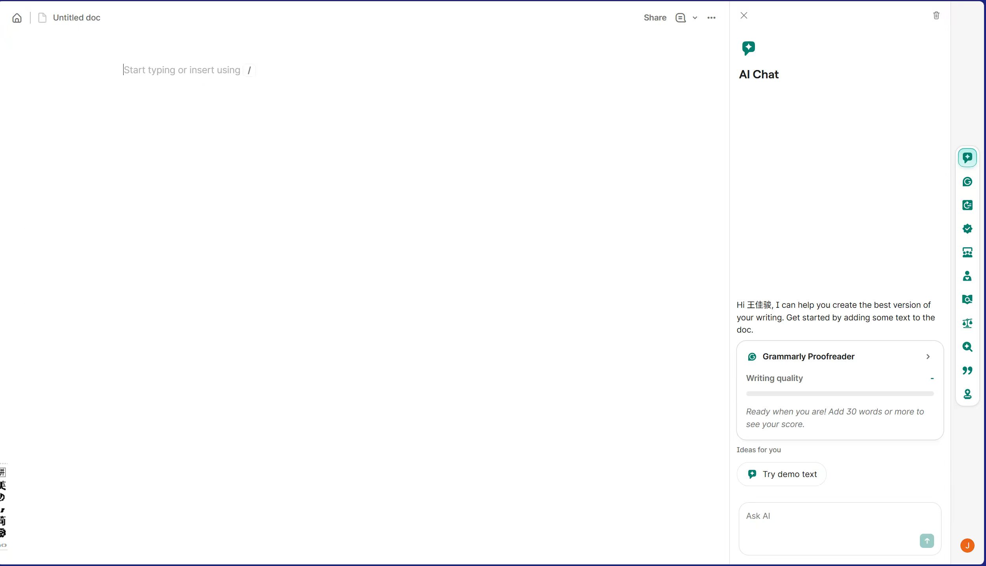Open the Paraphraser agent icon
Screen dimensions: 986x566
[967, 205]
